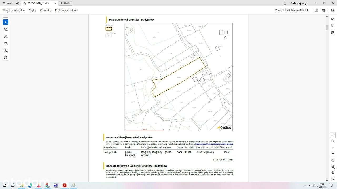This screenshot has width=337, height=189.
Task: Open the comments panel on right rail
Action: [x=333, y=19]
